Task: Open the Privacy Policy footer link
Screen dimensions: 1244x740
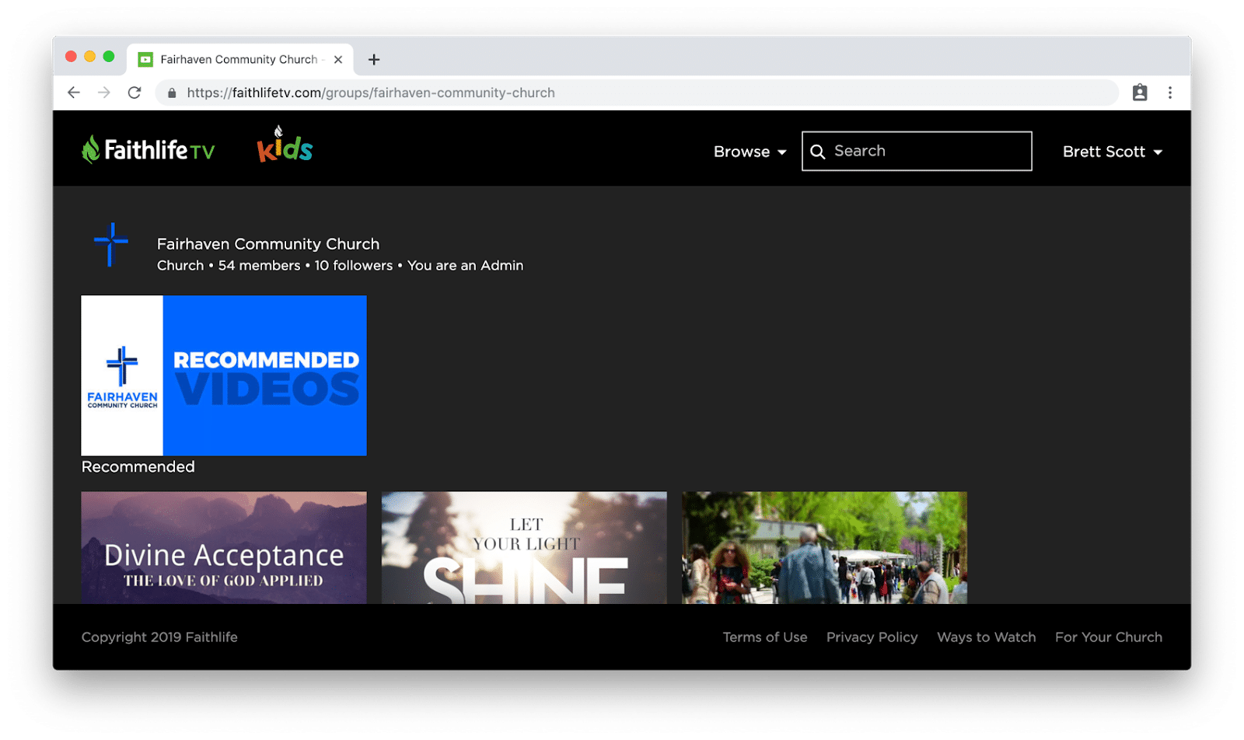Action: [872, 637]
